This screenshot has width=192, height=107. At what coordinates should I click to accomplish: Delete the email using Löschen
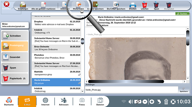coord(145,6)
